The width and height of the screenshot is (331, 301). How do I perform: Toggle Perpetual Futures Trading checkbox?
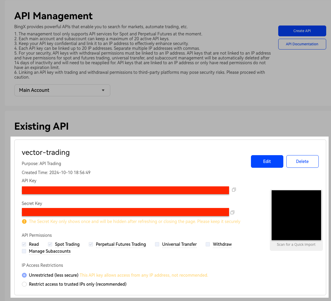click(x=91, y=244)
